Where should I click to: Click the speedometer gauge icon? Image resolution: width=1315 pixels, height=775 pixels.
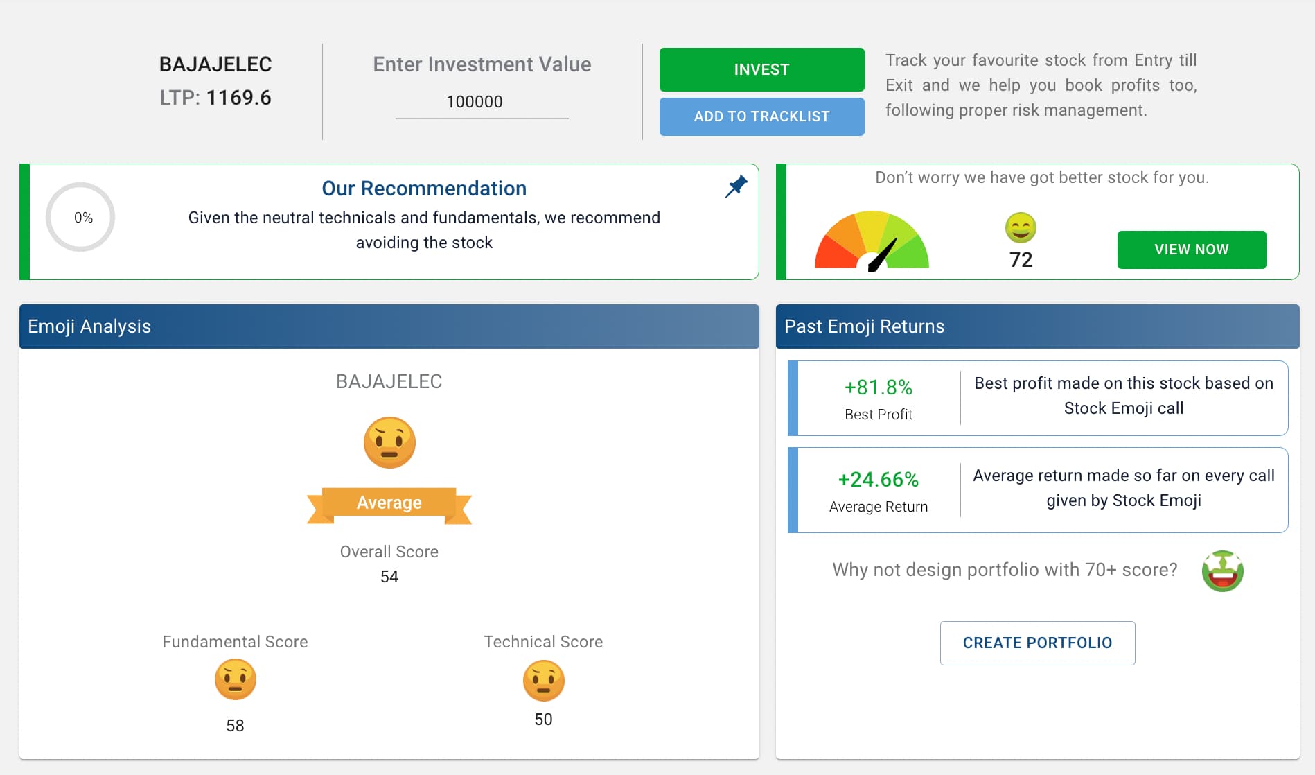(872, 241)
